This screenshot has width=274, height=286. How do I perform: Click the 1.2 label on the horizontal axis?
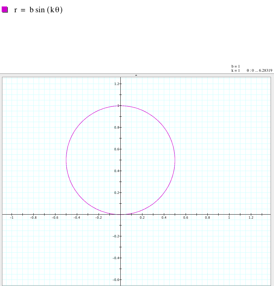[251, 218]
